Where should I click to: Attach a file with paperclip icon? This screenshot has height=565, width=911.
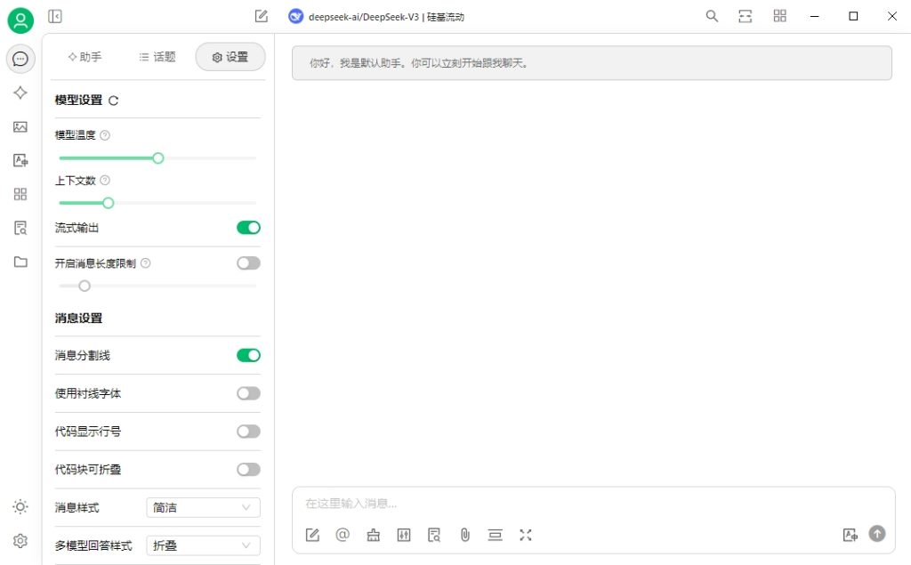[464, 535]
